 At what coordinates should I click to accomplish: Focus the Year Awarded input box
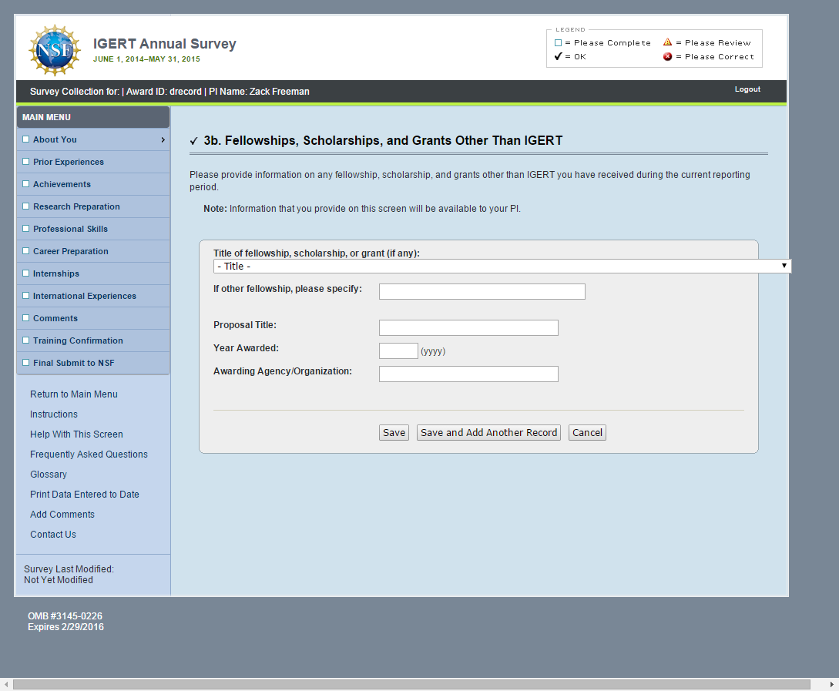tap(398, 351)
